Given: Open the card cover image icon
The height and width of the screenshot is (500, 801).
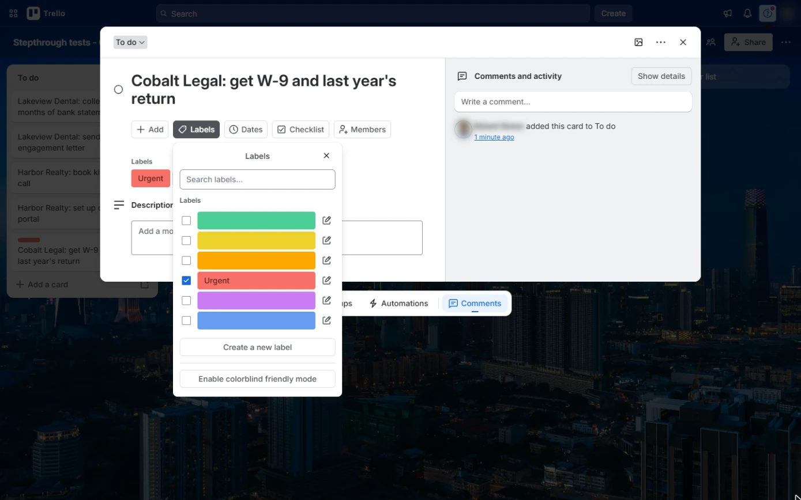Looking at the screenshot, I should pyautogui.click(x=638, y=42).
